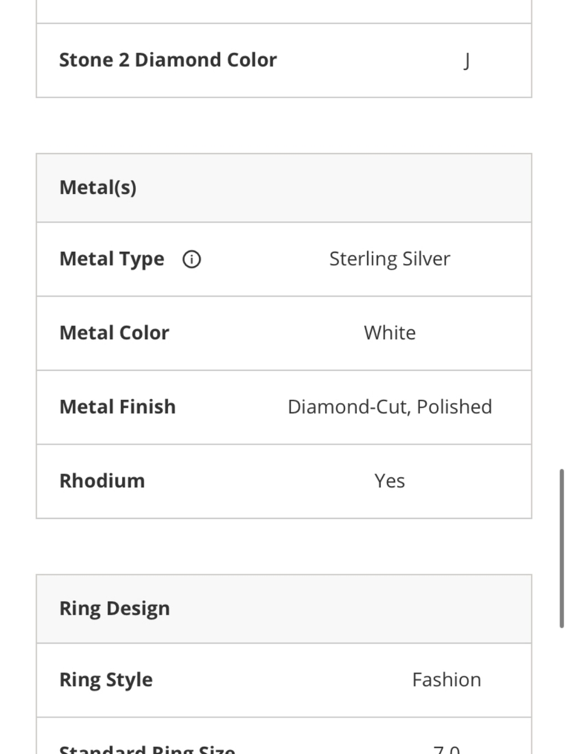
Task: Select the Fashion ring style value
Action: click(446, 680)
